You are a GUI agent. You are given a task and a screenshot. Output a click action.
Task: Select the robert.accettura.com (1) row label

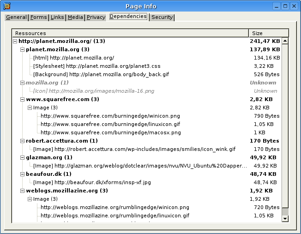click(x=61, y=141)
